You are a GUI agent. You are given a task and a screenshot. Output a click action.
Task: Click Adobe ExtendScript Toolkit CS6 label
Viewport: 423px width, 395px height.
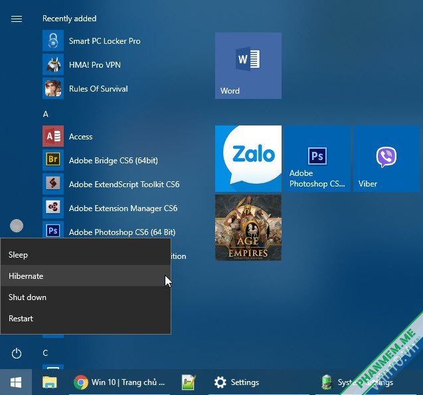coord(124,185)
